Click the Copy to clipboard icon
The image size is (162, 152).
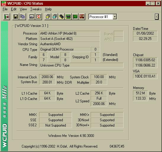23,17
